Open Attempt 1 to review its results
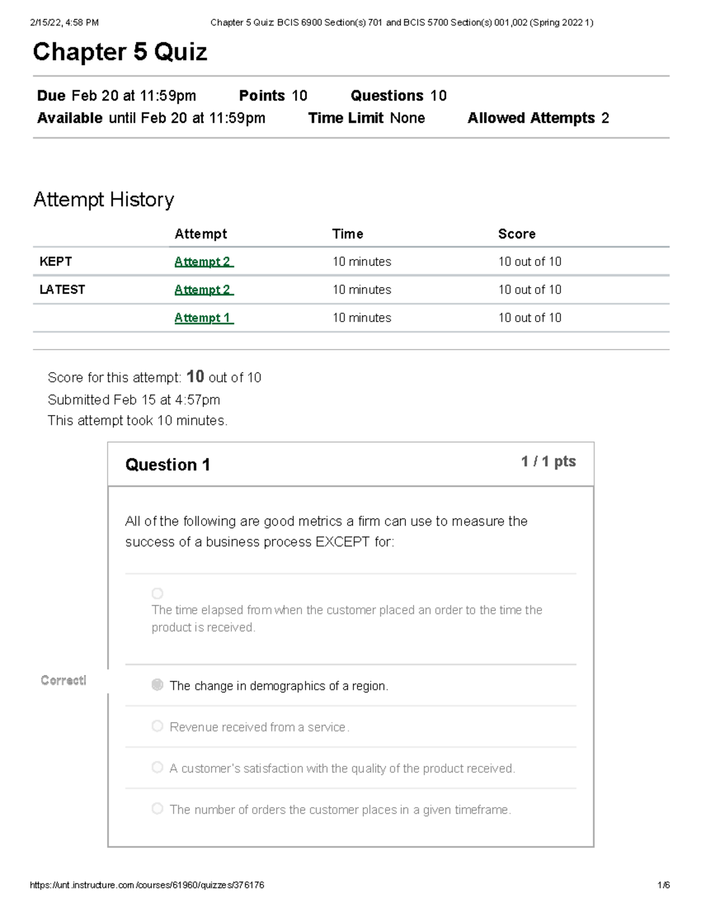The width and height of the screenshot is (701, 908). pos(203,317)
